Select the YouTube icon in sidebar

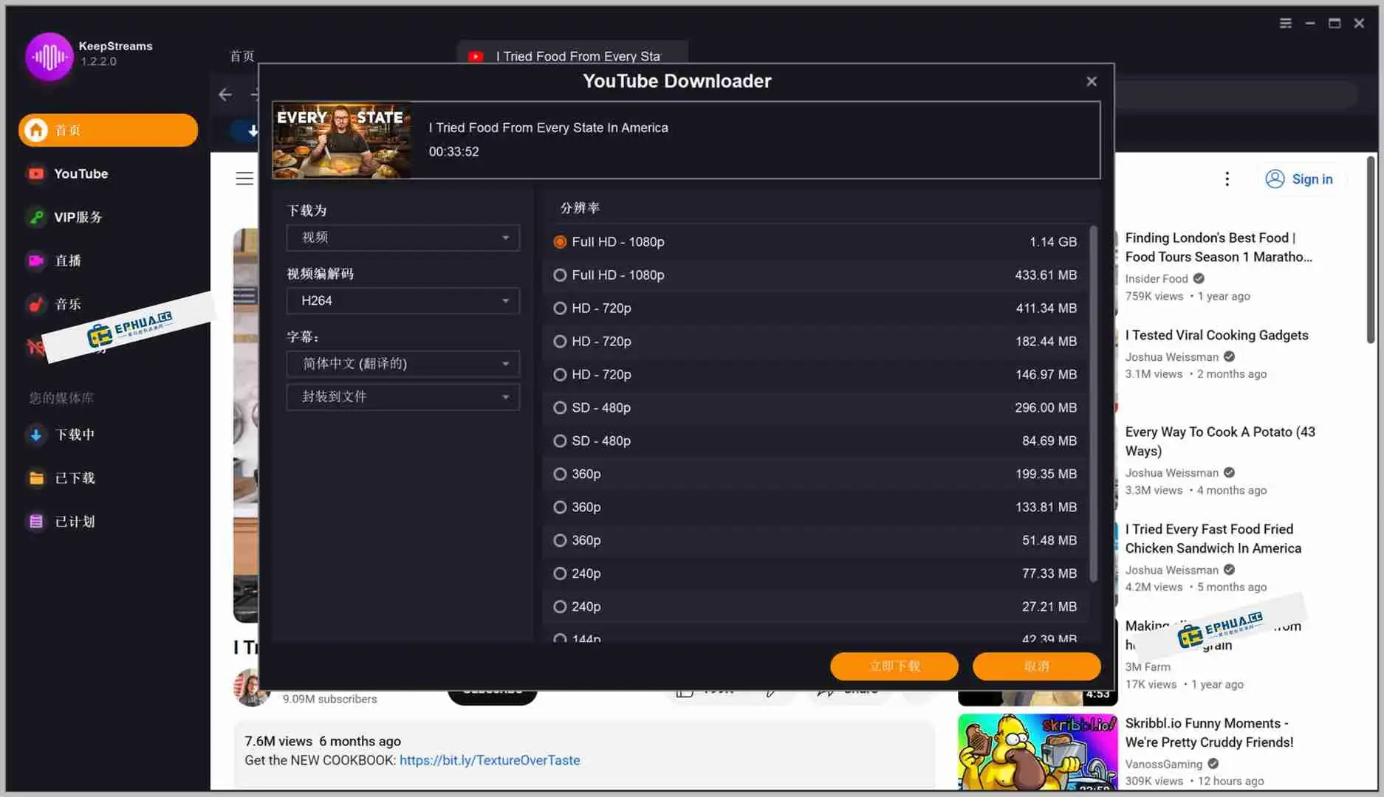(80, 173)
